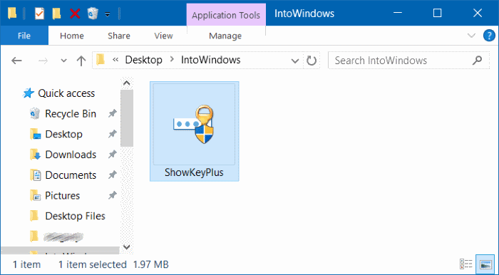The width and height of the screenshot is (499, 275).
Task: Click the navigation pane scroll down arrow
Action: (x=127, y=247)
